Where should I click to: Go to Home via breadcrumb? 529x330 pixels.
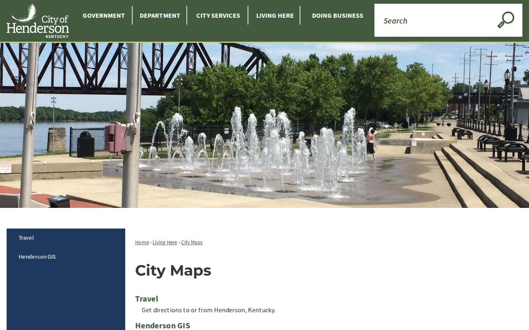[142, 243]
